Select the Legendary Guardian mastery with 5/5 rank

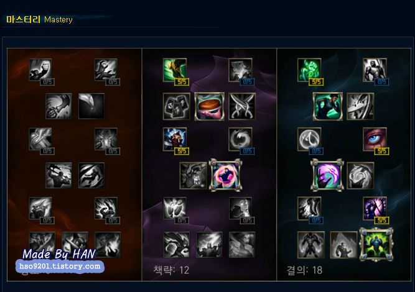point(375,209)
